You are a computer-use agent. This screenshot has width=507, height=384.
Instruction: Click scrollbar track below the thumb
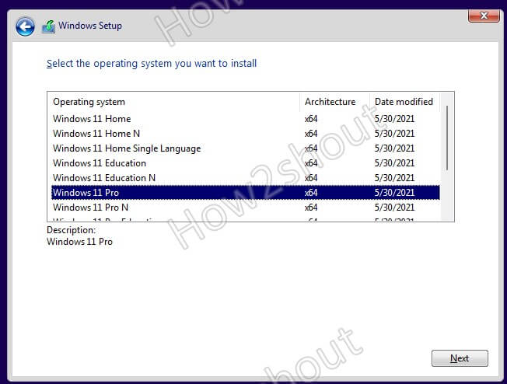pos(447,196)
